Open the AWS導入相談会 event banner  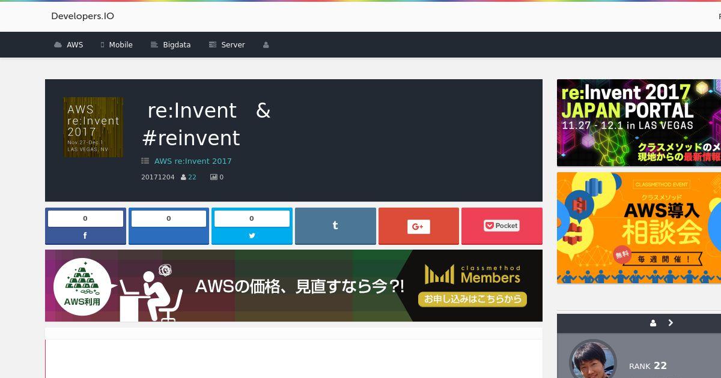639,228
